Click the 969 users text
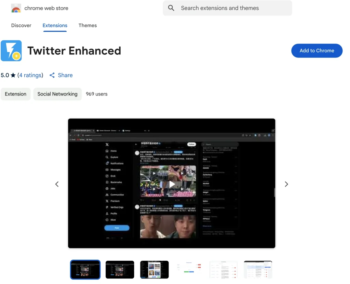 (97, 94)
